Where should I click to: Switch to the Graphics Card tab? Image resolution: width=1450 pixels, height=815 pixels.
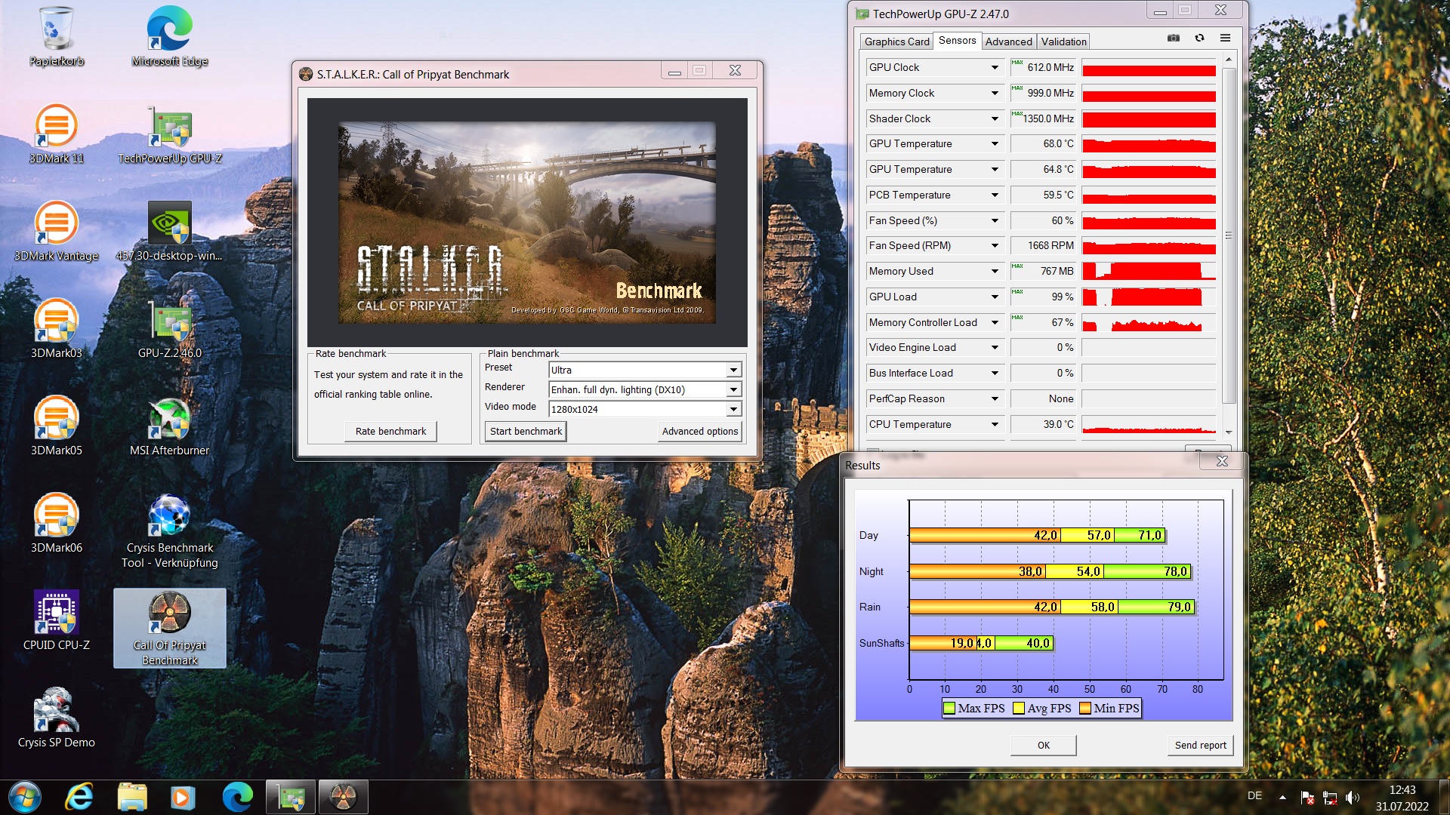pyautogui.click(x=896, y=42)
